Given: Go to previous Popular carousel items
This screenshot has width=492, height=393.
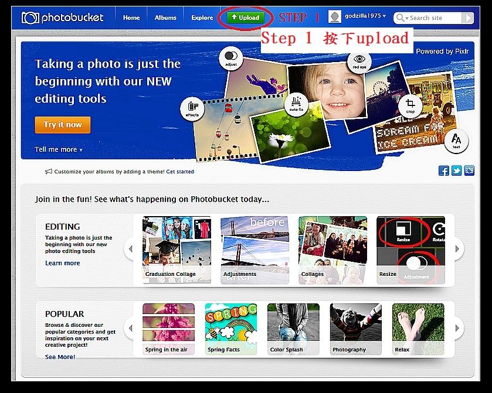Looking at the screenshot, I should (x=130, y=328).
